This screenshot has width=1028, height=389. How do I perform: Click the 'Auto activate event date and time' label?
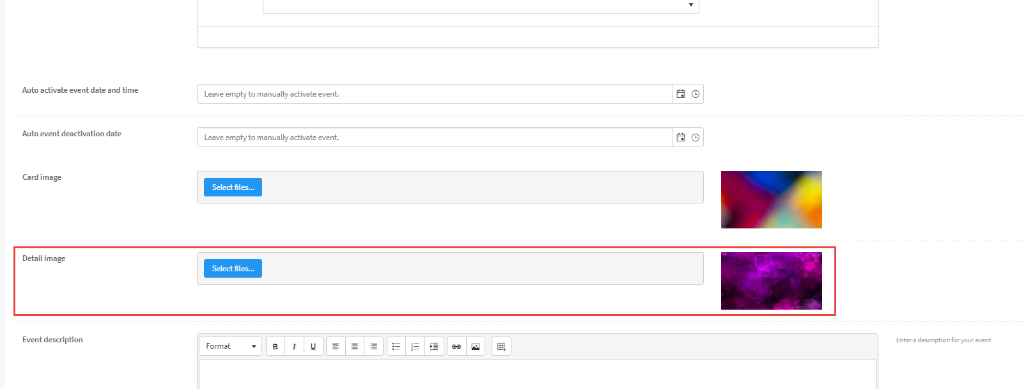(80, 90)
